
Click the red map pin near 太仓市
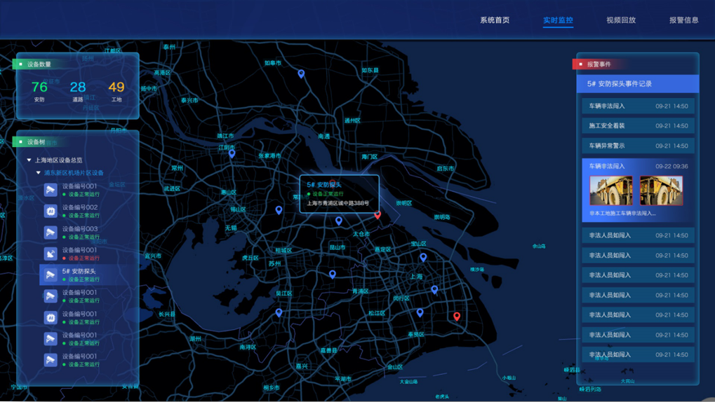tap(377, 214)
